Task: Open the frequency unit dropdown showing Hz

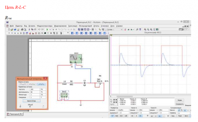Action: (x=43, y=89)
